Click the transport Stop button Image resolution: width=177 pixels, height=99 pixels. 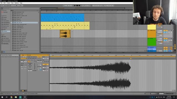click(77, 5)
